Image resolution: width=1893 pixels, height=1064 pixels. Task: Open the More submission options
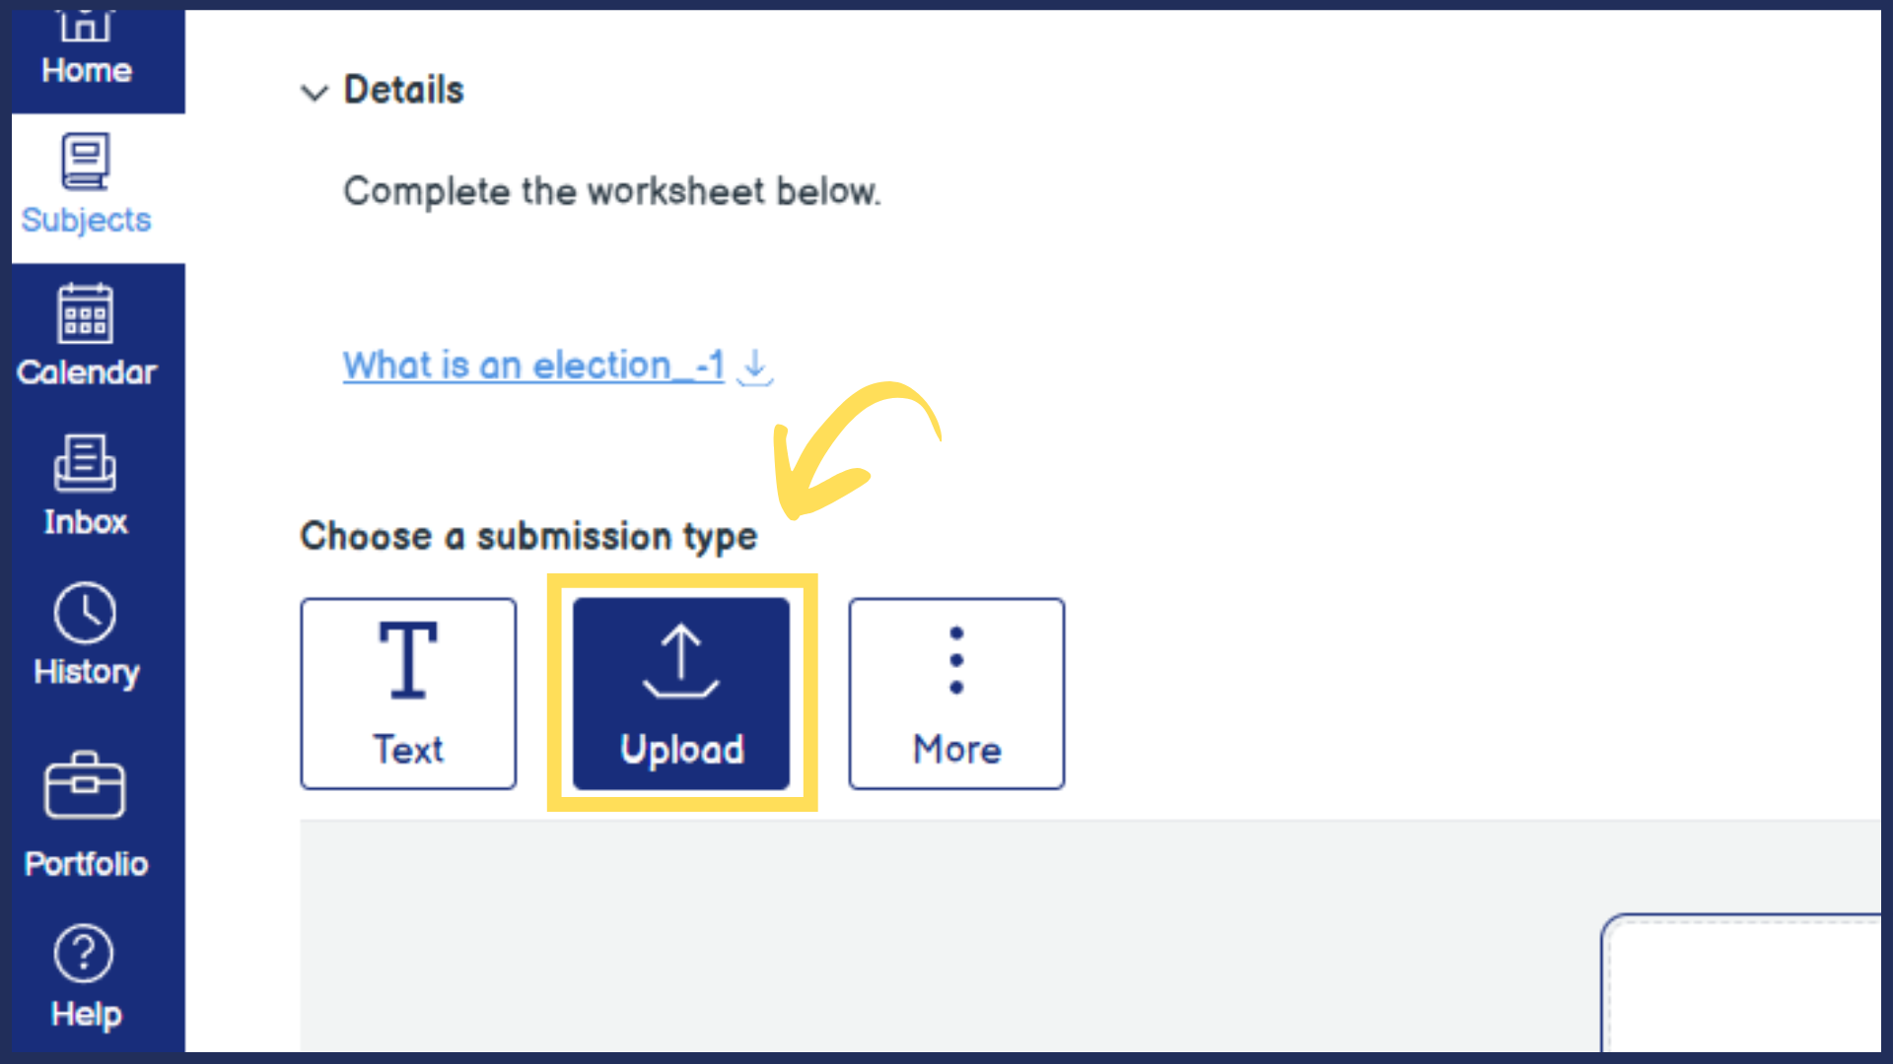956,694
